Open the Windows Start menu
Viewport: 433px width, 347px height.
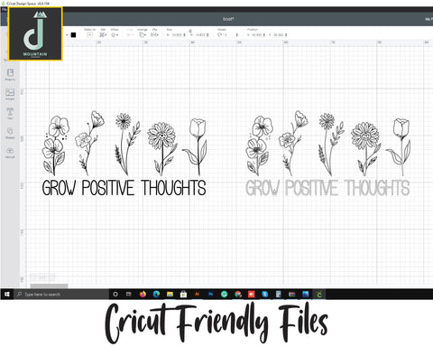tap(7, 294)
